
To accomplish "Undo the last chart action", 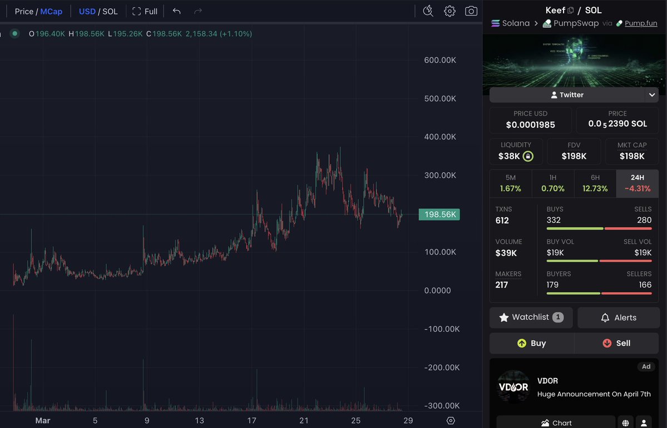I will click(x=177, y=11).
